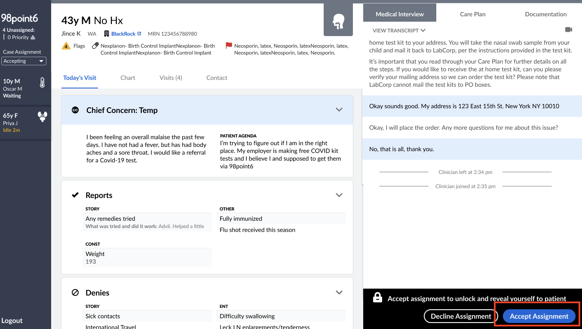582x329 pixels.
Task: Open the Chart tab
Action: tap(128, 78)
